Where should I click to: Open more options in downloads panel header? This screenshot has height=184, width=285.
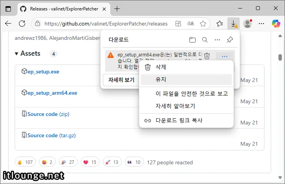click(x=217, y=40)
